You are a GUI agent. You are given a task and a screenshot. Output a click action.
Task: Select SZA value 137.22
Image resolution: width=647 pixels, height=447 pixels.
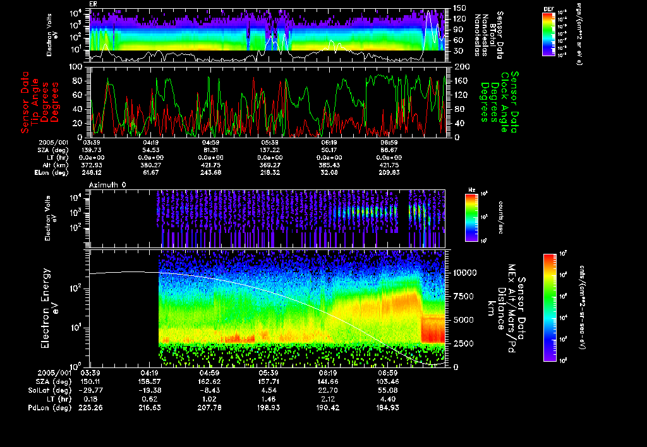click(x=270, y=150)
